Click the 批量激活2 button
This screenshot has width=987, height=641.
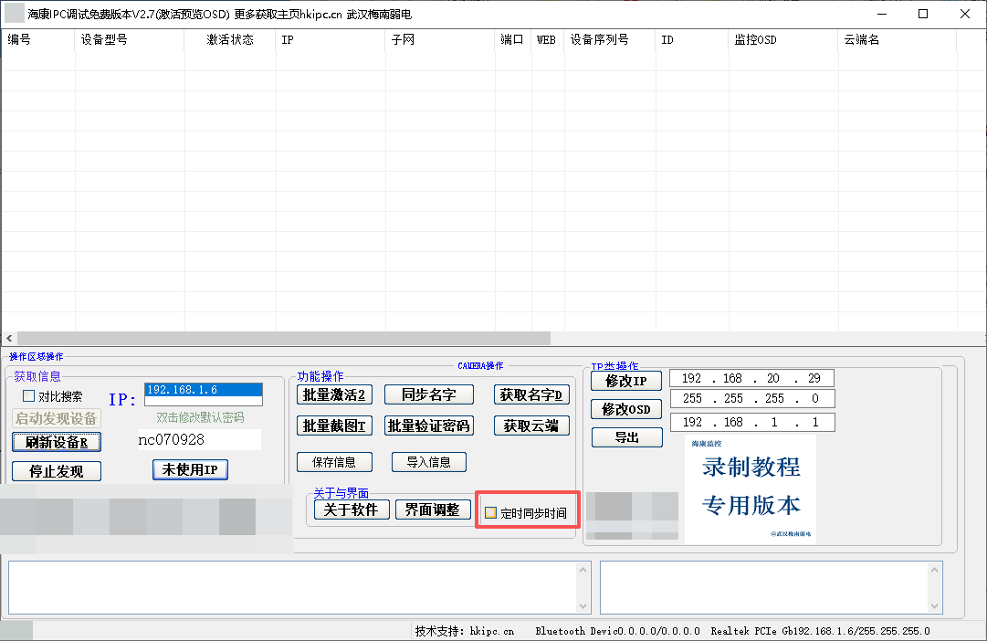click(x=334, y=394)
